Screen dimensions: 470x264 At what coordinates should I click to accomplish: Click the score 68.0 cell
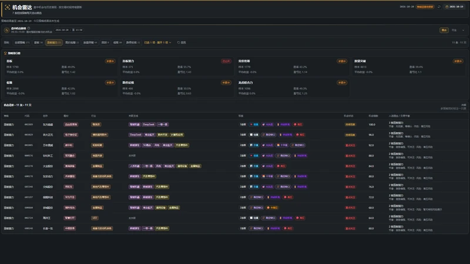(371, 208)
